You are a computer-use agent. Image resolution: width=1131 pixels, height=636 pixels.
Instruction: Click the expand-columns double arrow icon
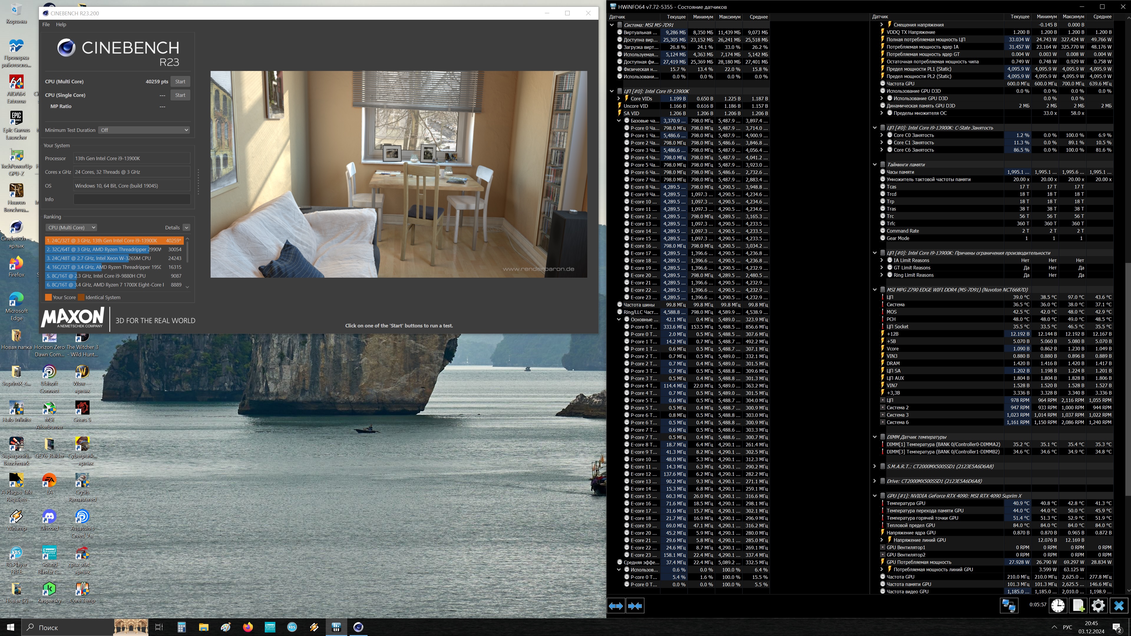(x=616, y=606)
